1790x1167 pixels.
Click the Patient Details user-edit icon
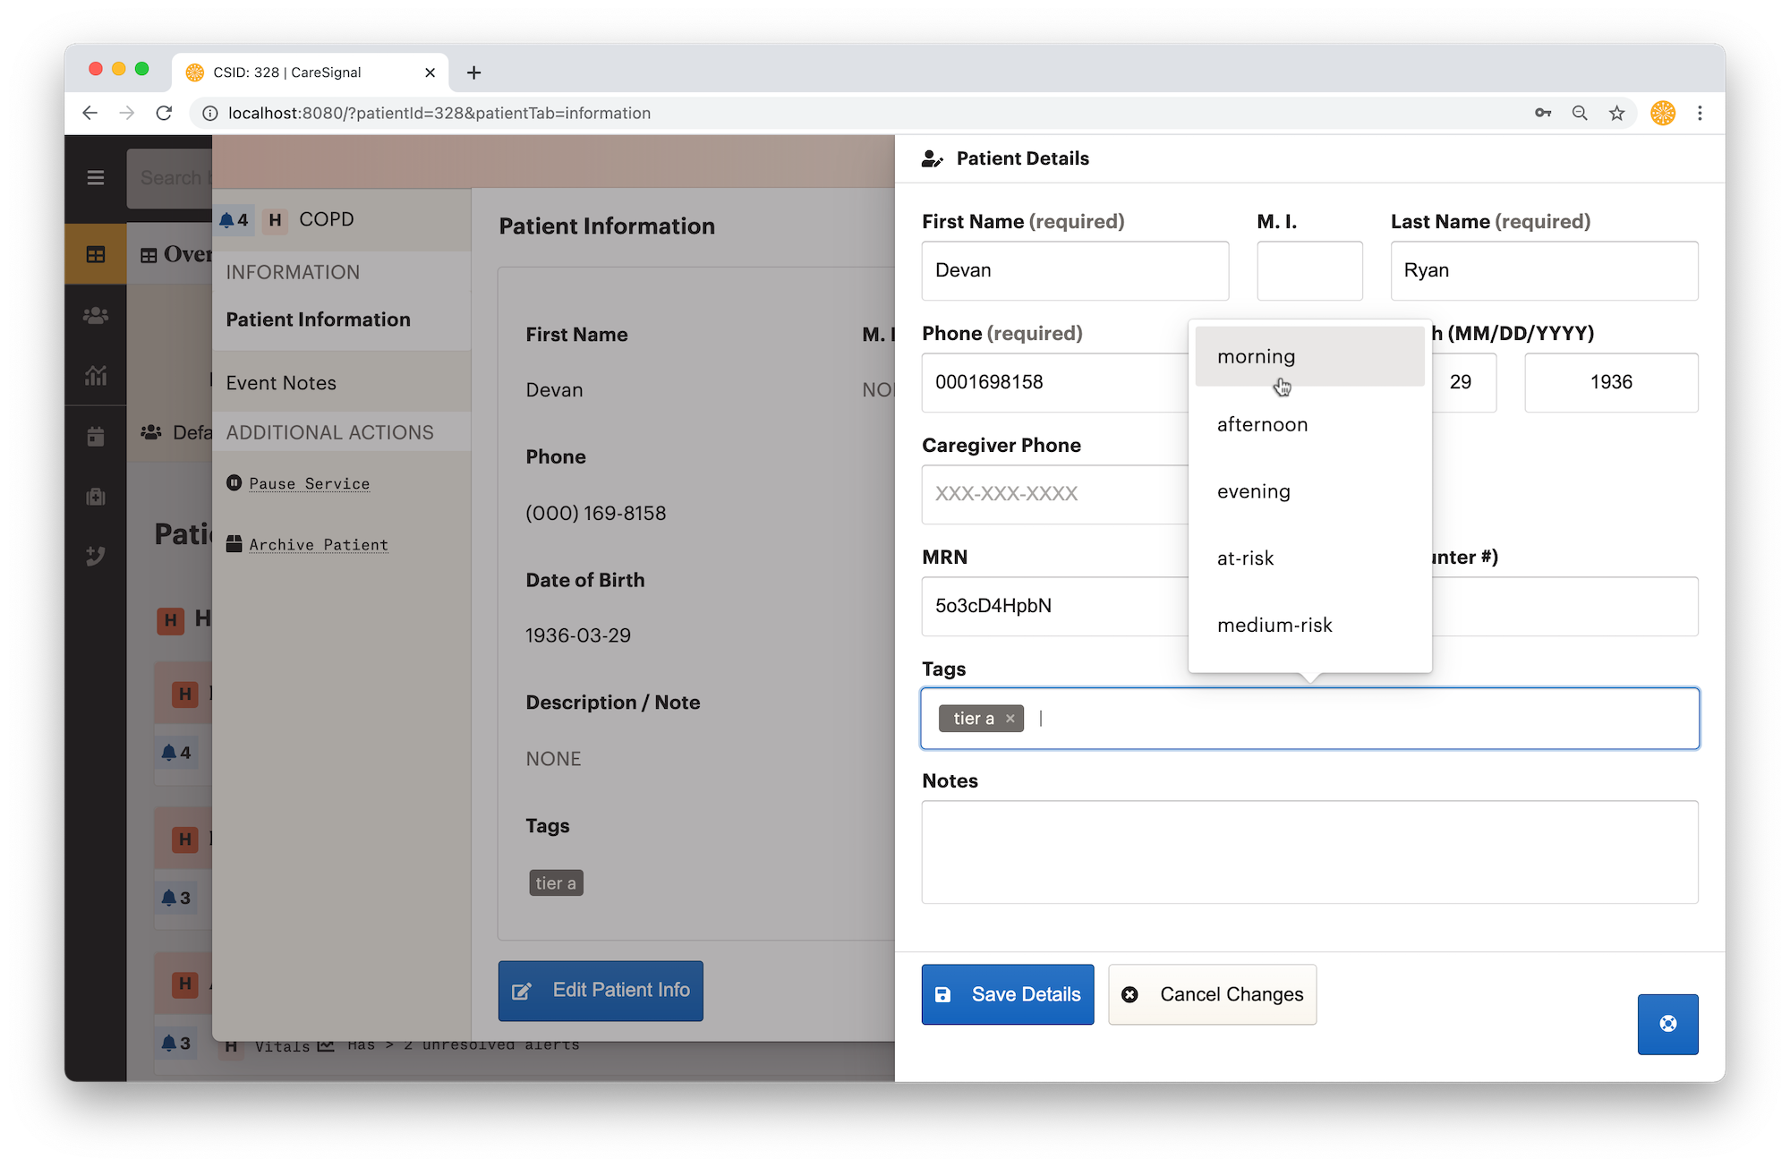point(932,158)
